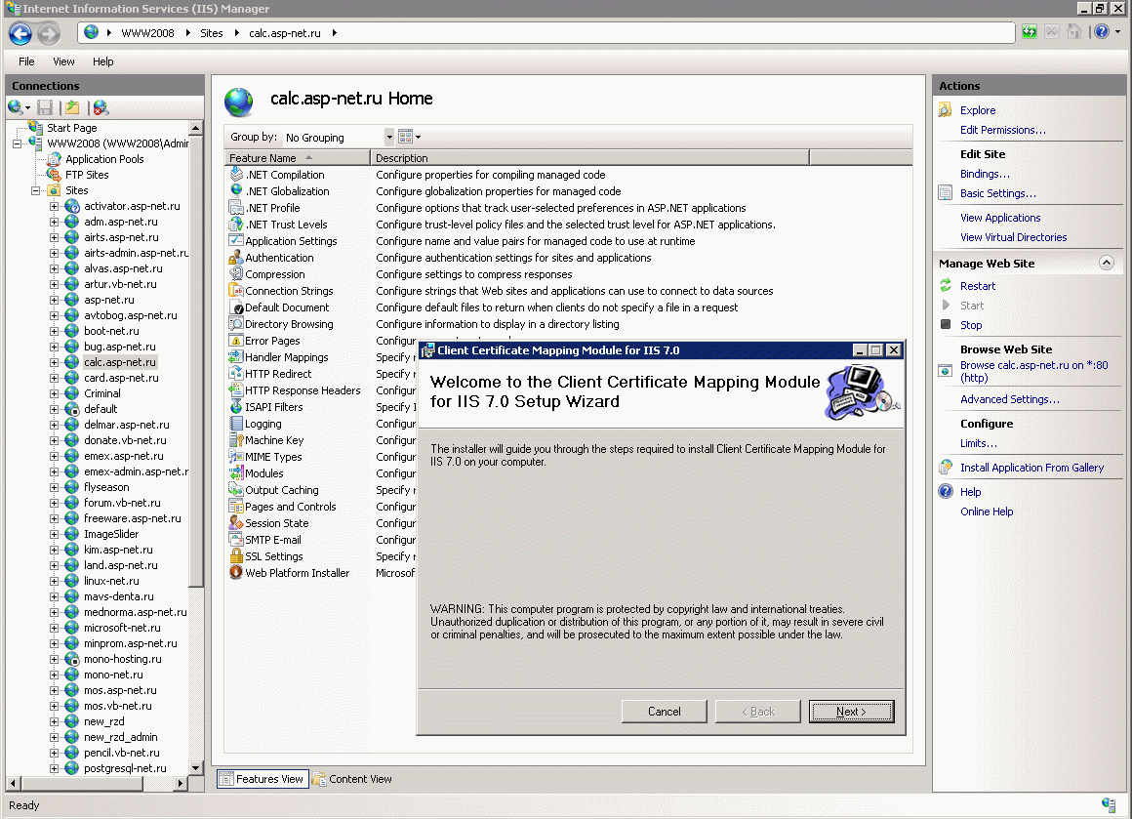The height and width of the screenshot is (819, 1132).
Task: Click the save connections disk icon
Action: 45,107
